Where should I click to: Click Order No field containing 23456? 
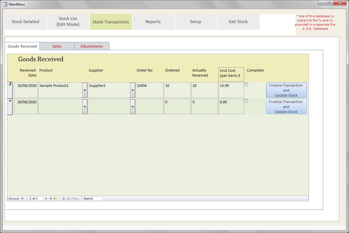coord(149,90)
